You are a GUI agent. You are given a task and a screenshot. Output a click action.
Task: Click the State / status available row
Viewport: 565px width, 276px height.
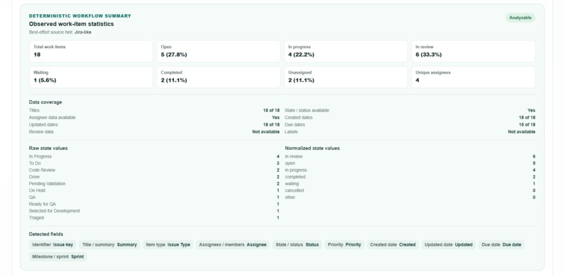pos(410,111)
